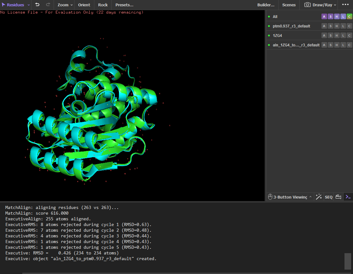
Task: Toggle the command line prompt icon
Action: tap(348, 197)
